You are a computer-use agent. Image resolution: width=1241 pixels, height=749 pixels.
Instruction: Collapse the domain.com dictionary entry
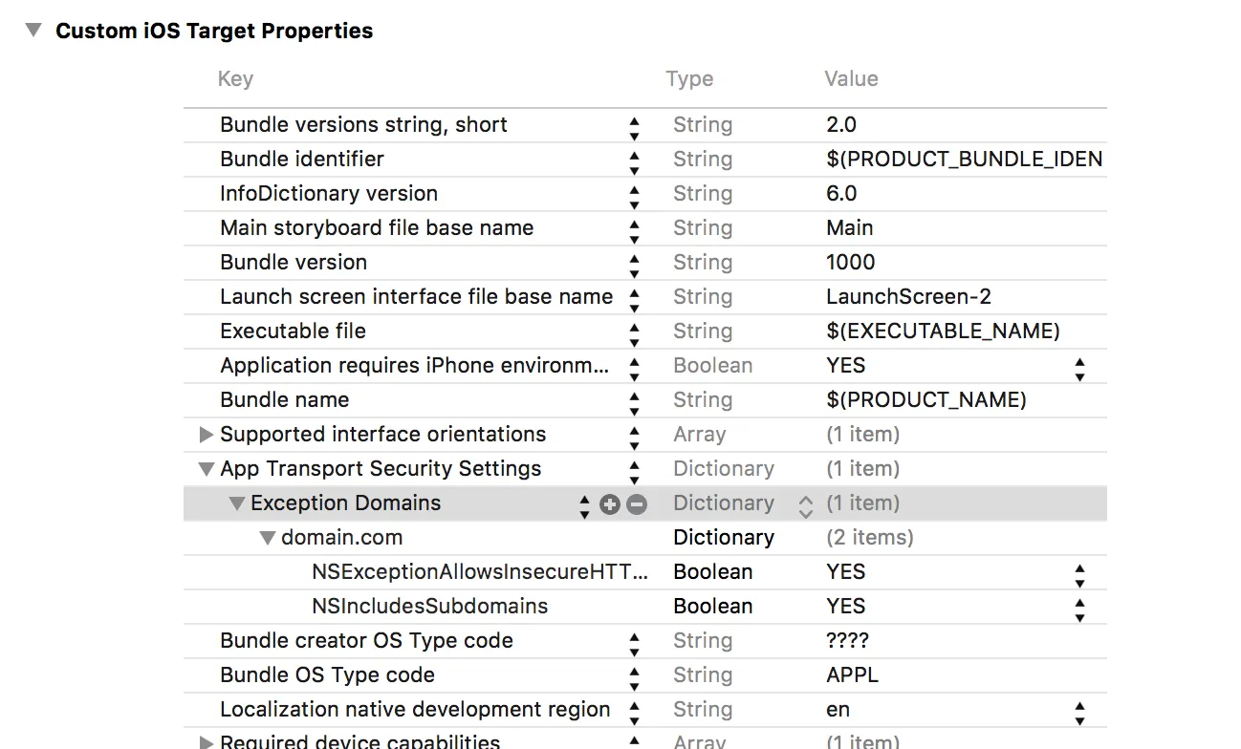[x=268, y=538]
